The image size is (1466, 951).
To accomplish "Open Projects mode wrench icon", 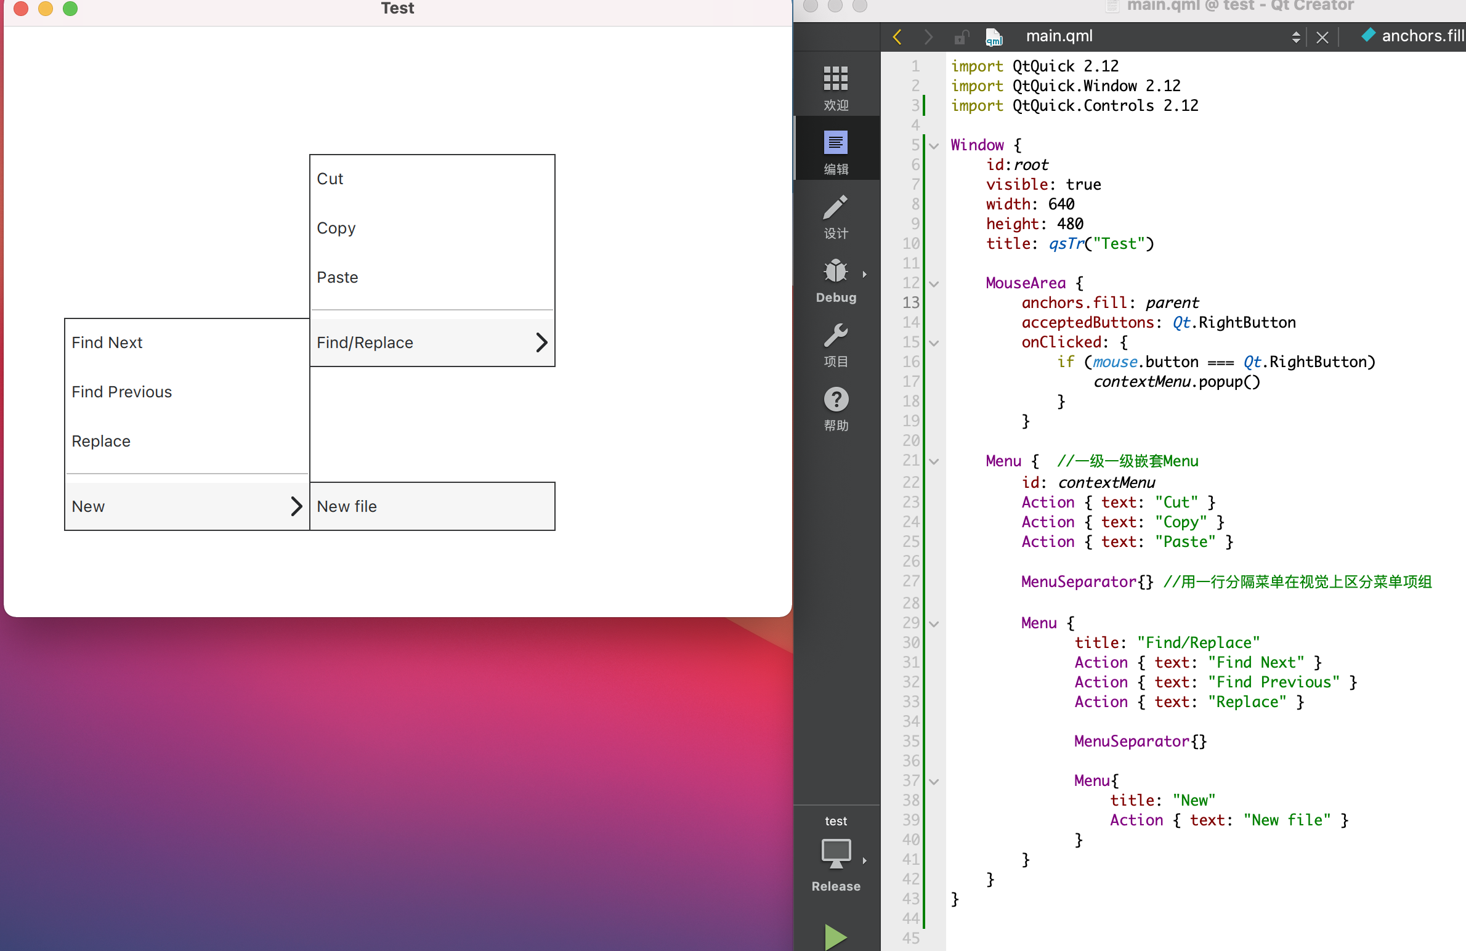I will tap(835, 336).
